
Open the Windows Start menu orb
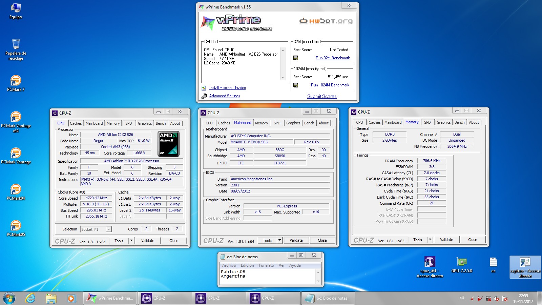[x=9, y=299]
